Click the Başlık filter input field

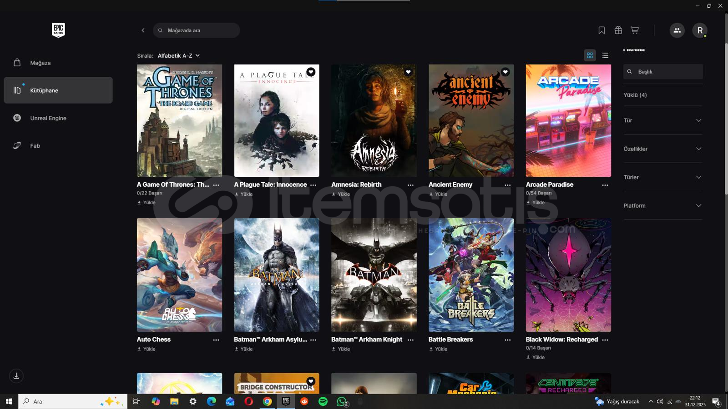663,71
